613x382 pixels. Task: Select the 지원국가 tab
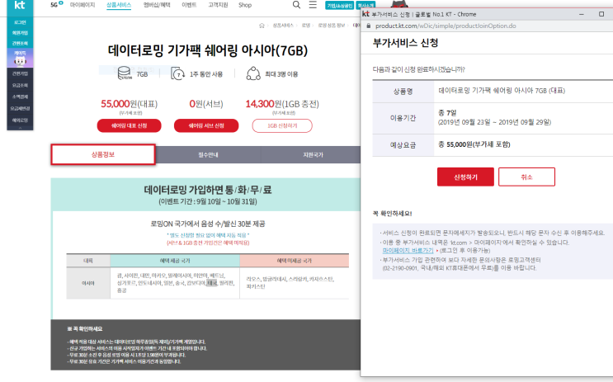[313, 155]
